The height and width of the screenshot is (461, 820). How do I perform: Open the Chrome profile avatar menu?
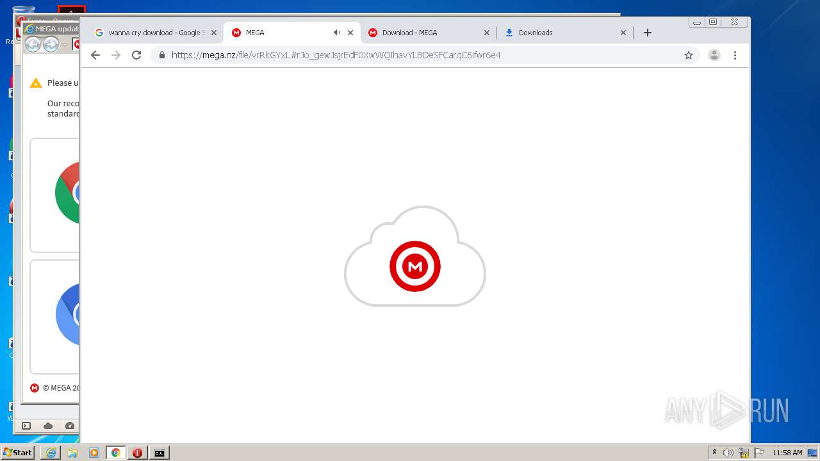[714, 55]
